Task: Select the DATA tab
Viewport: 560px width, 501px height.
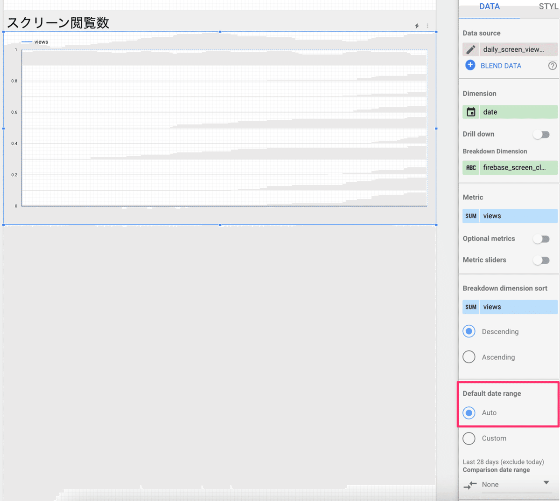Action: point(490,7)
